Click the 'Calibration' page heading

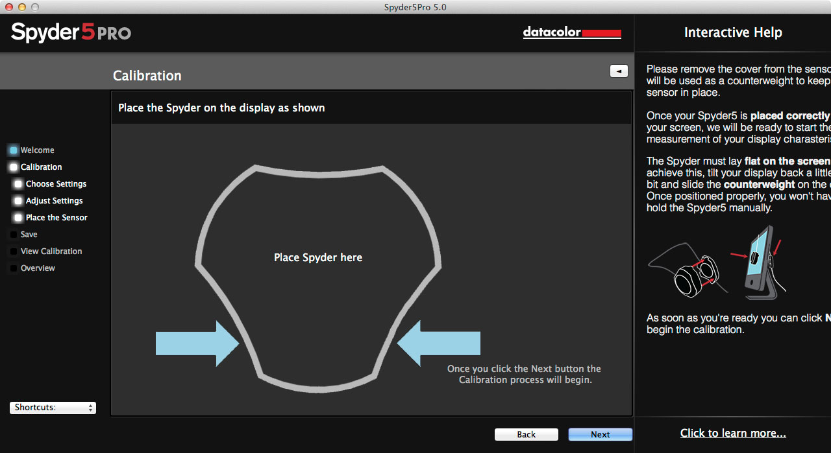147,76
